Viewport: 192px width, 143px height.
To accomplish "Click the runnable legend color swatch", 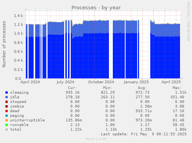I will pos(7,125).
